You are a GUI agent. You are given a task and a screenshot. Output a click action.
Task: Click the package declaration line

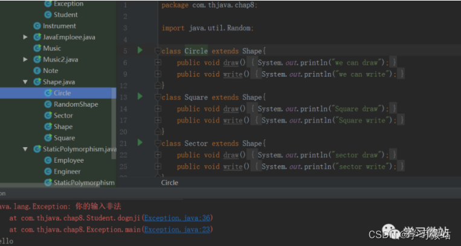coord(209,5)
